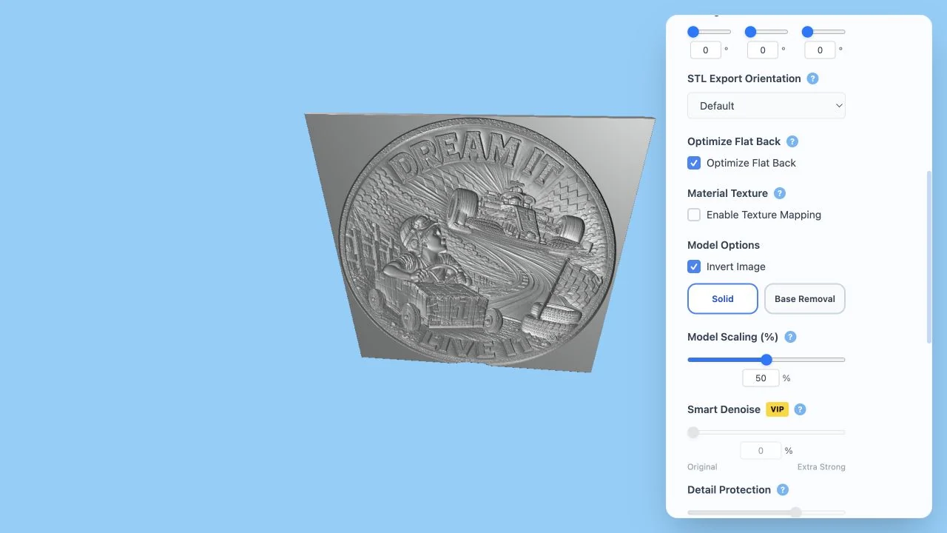This screenshot has height=533, width=947.
Task: Click the yellow VIP badge
Action: tap(777, 409)
